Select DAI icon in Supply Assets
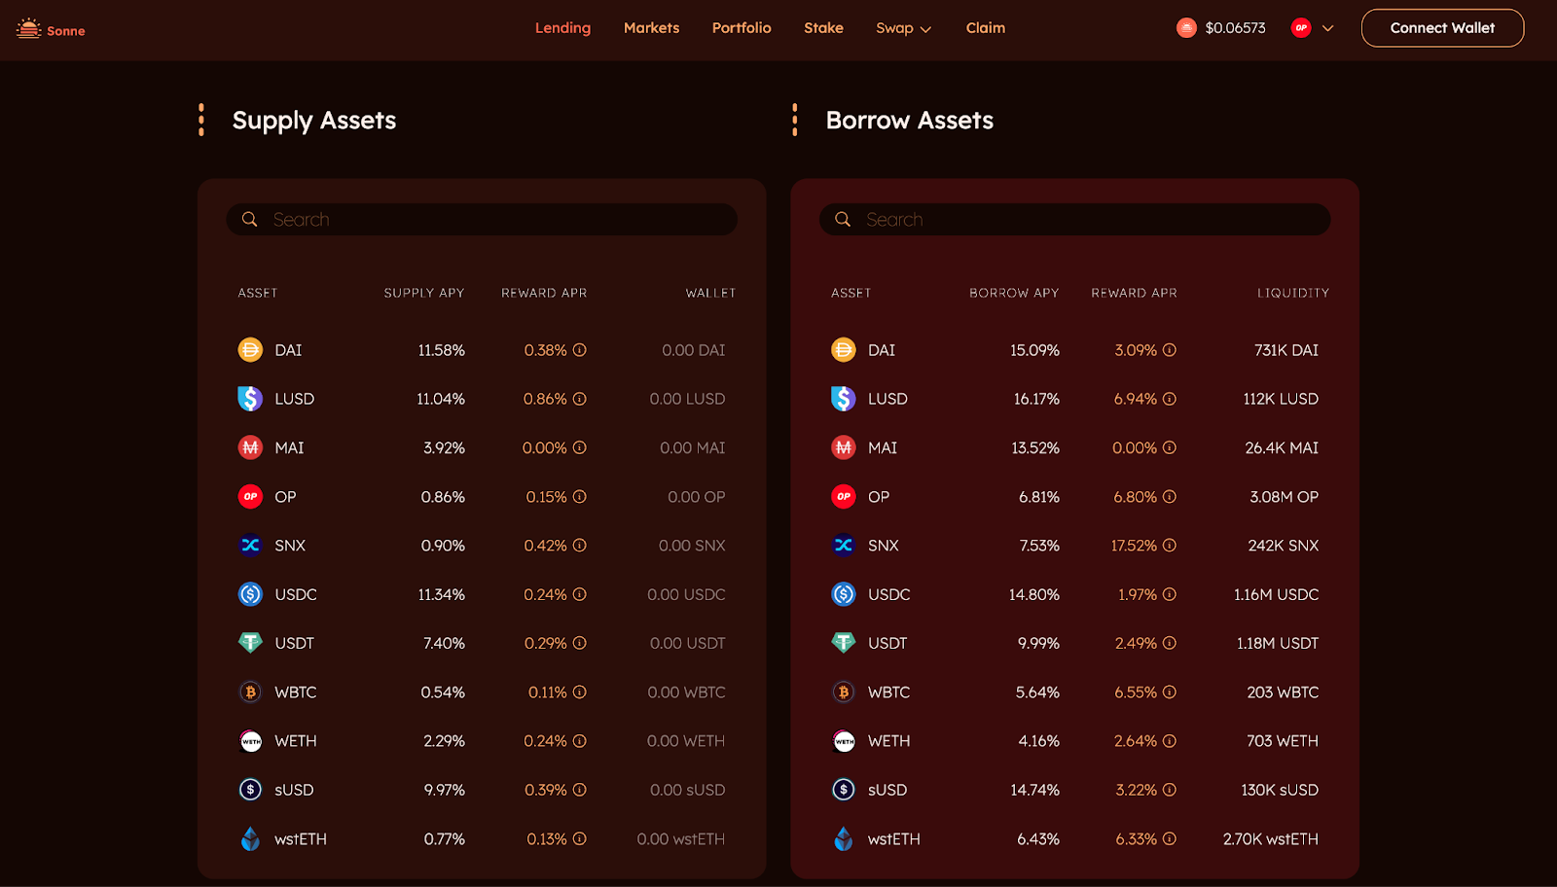 pyautogui.click(x=250, y=350)
